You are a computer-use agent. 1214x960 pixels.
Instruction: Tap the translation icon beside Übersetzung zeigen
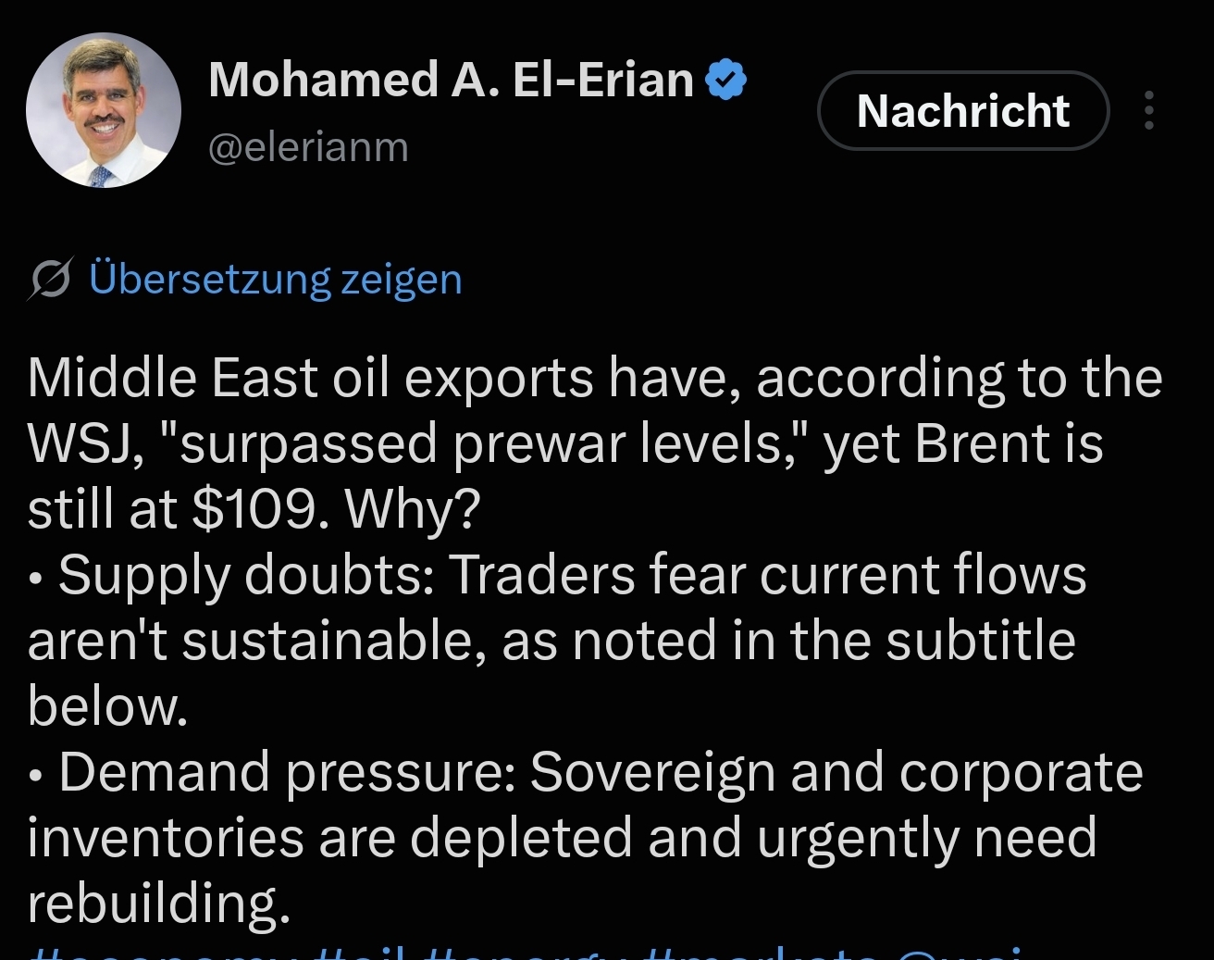(x=50, y=280)
